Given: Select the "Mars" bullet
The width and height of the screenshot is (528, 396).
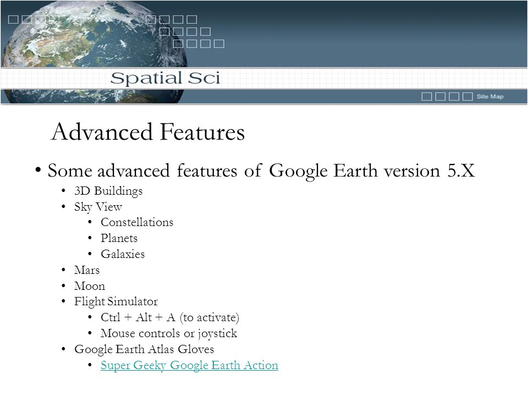Looking at the screenshot, I should click(87, 270).
